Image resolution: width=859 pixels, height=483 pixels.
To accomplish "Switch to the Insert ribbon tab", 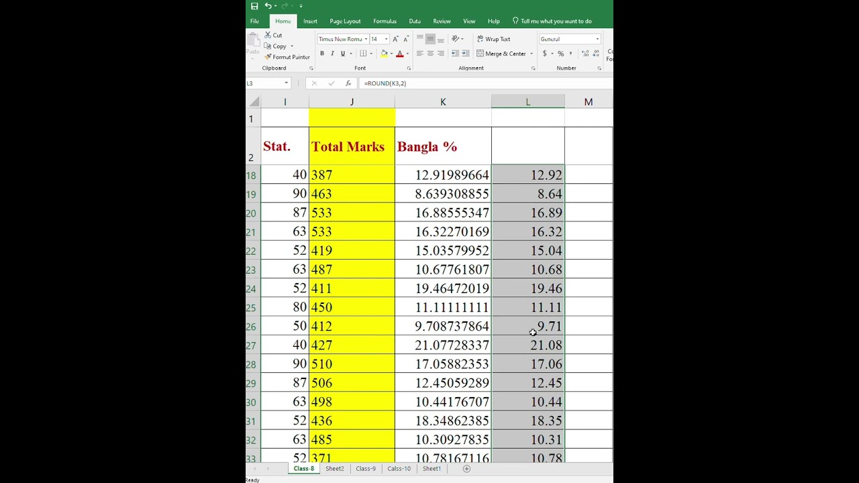I will pos(310,21).
